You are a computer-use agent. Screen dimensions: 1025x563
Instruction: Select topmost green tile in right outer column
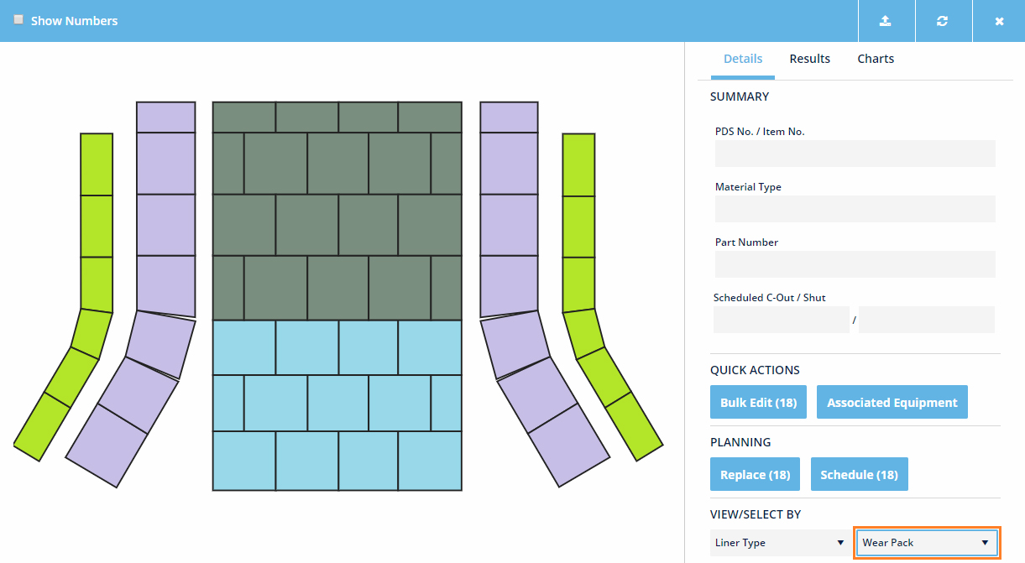click(578, 164)
